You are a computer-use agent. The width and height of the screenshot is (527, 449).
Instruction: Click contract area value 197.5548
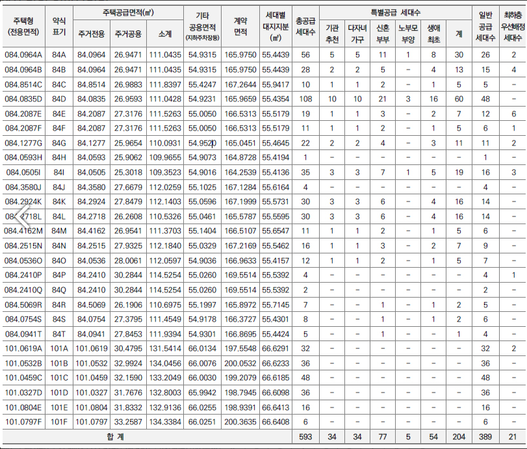[x=240, y=348]
